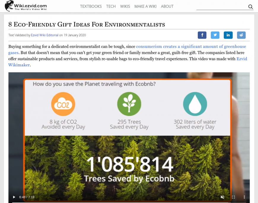Play the video

pos(14,197)
